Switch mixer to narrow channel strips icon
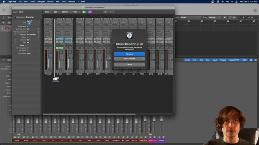This screenshot has width=259, height=145. (x=251, y=60)
